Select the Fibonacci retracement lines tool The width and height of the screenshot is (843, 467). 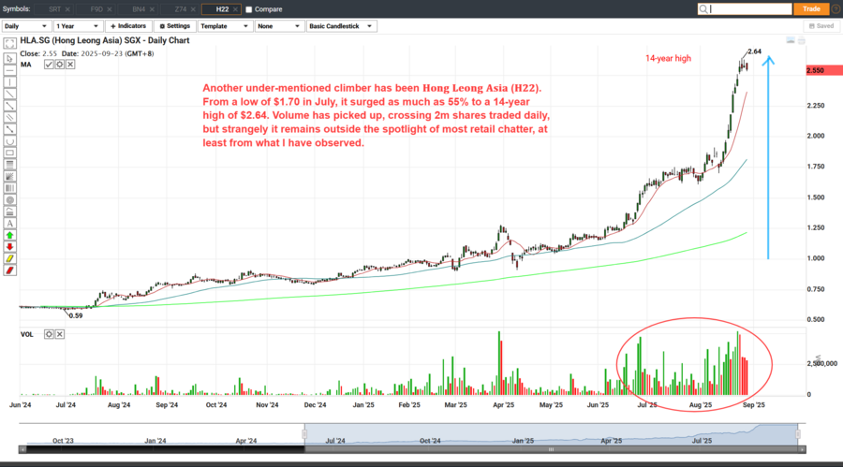point(9,165)
